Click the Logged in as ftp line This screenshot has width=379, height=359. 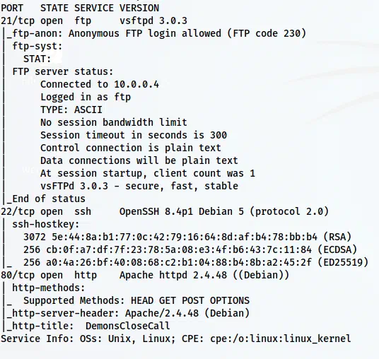click(x=86, y=97)
